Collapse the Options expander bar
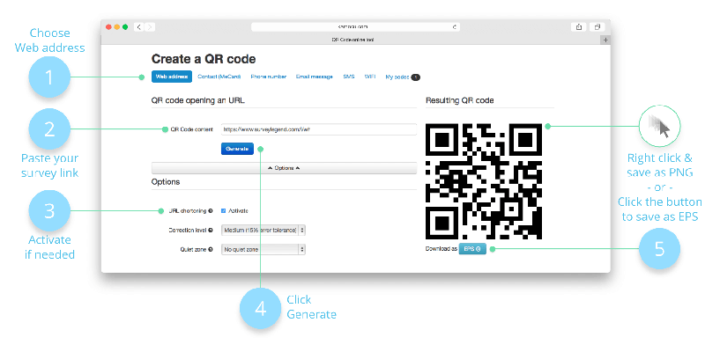This screenshot has height=352, width=705. [284, 167]
